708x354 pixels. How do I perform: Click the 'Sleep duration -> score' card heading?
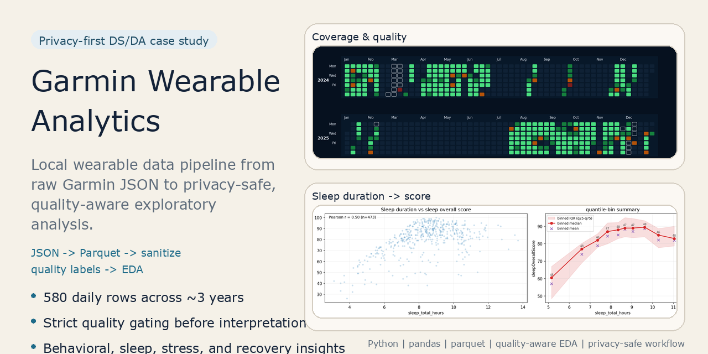[371, 196]
